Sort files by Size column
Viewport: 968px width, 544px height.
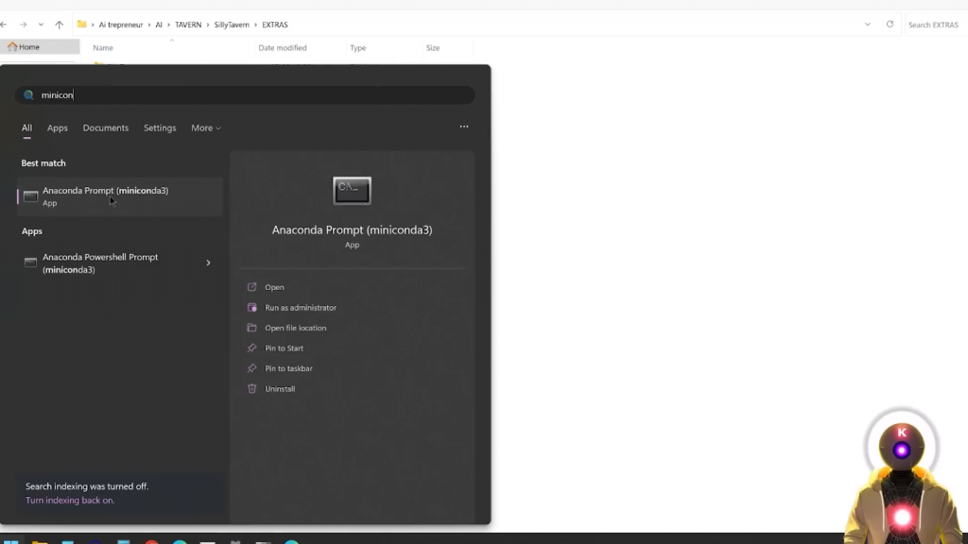433,47
